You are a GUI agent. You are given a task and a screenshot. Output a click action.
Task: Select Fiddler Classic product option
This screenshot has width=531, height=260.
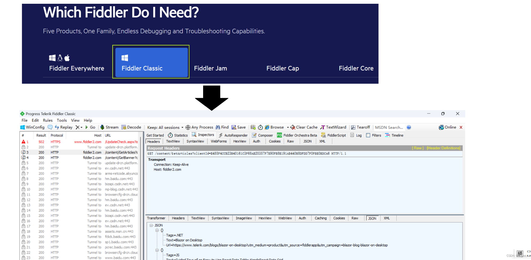click(151, 63)
